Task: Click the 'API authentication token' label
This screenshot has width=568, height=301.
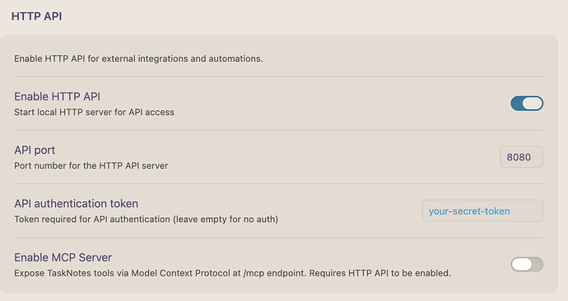Action: tap(76, 204)
